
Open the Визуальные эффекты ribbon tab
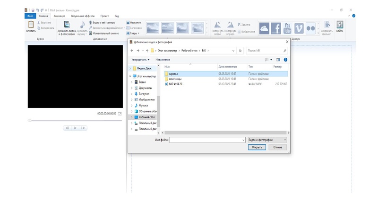[82, 16]
